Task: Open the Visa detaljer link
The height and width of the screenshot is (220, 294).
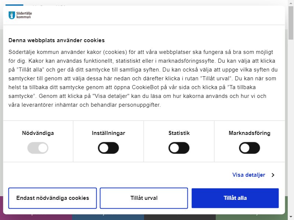Action: tap(249, 175)
